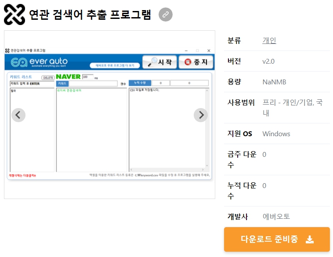Copy the page link via chain icon

(x=166, y=14)
